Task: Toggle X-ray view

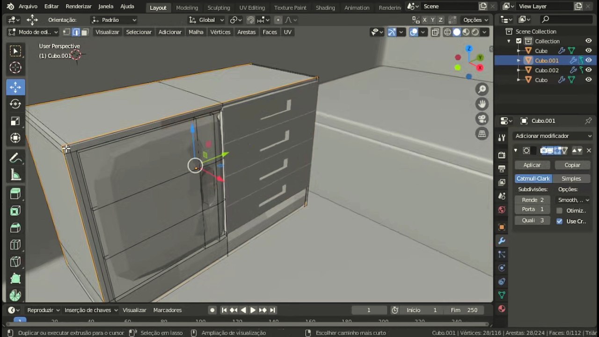Action: pos(435,32)
